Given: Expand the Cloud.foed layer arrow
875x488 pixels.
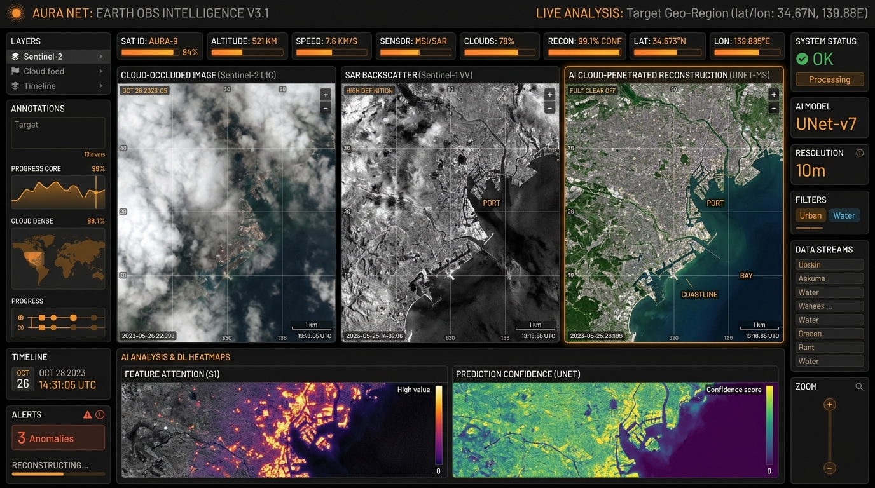Looking at the screenshot, I should [101, 71].
